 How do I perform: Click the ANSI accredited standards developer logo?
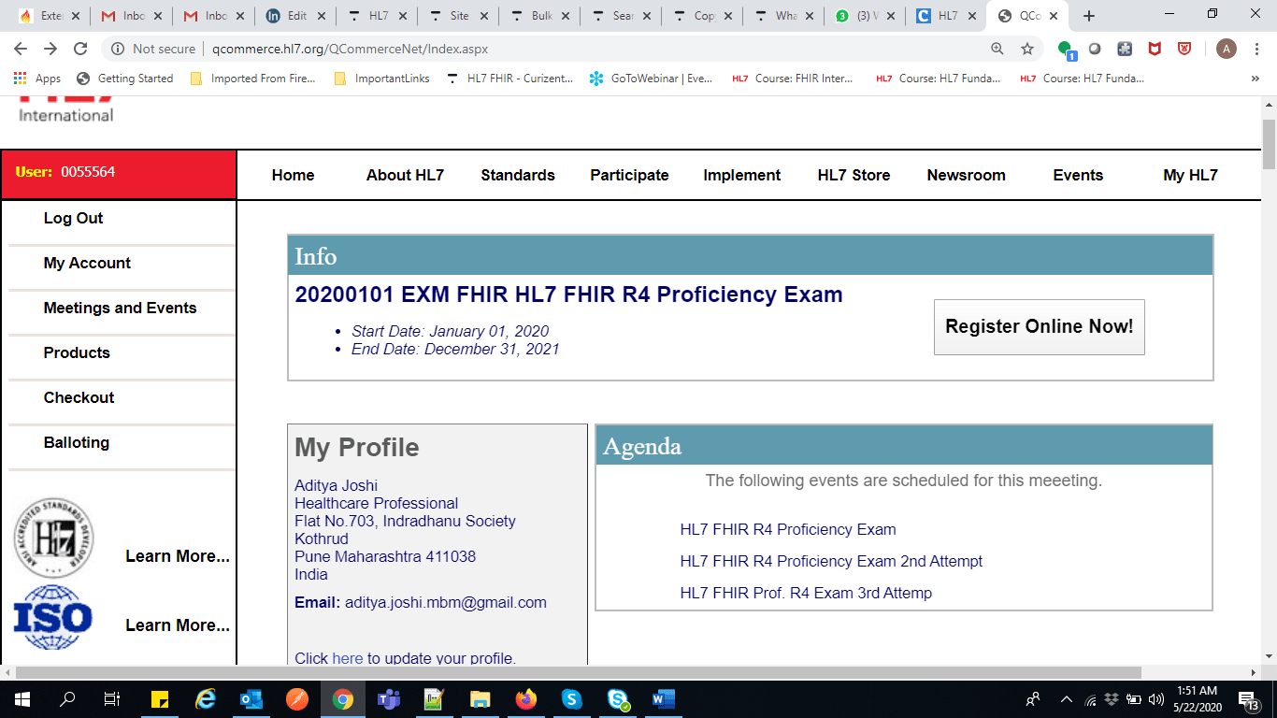[53, 538]
